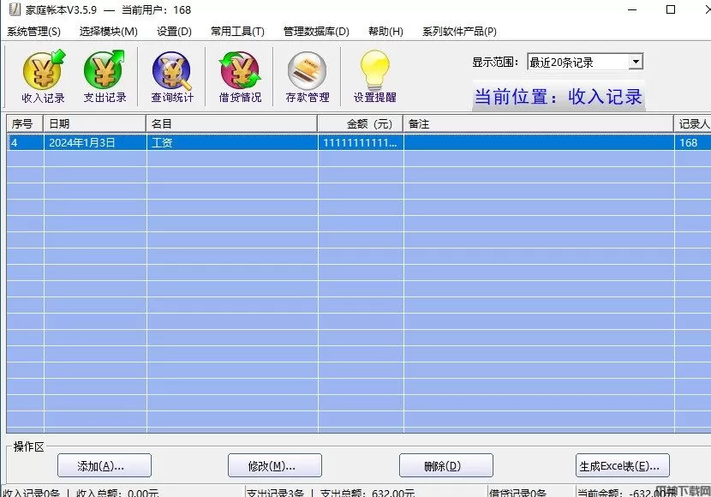Open the 选择模块(M) menu
This screenshot has height=497, width=711.
[108, 32]
